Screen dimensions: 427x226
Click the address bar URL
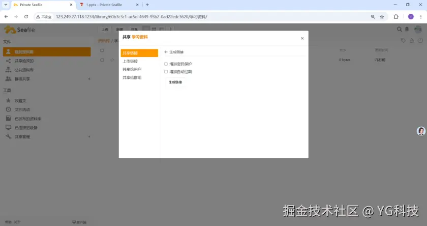tap(132, 17)
